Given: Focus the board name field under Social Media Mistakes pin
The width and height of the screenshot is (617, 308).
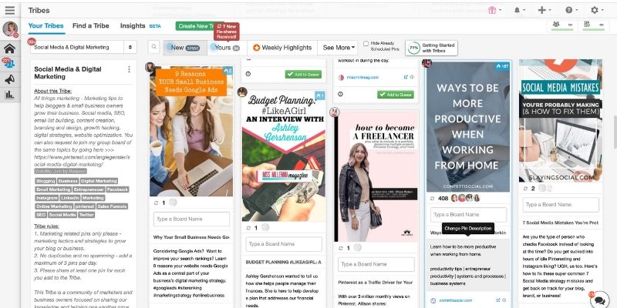Looking at the screenshot, I should tap(561, 205).
